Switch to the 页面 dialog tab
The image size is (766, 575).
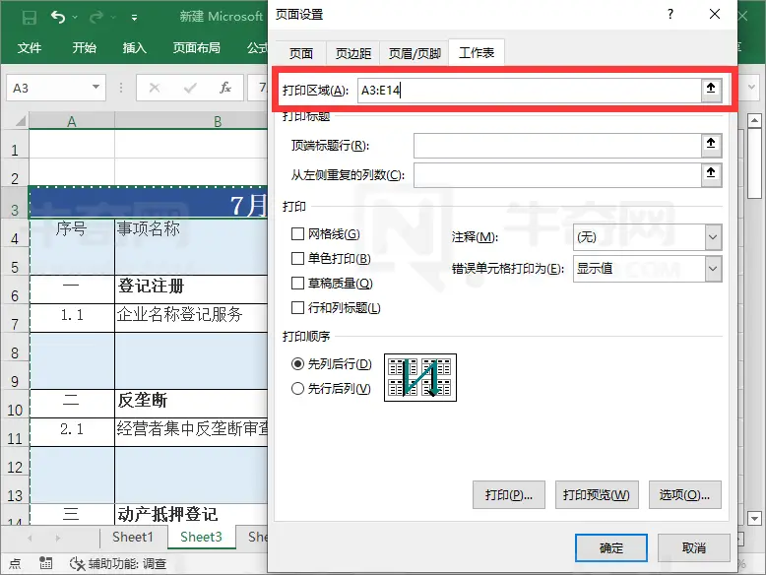301,53
